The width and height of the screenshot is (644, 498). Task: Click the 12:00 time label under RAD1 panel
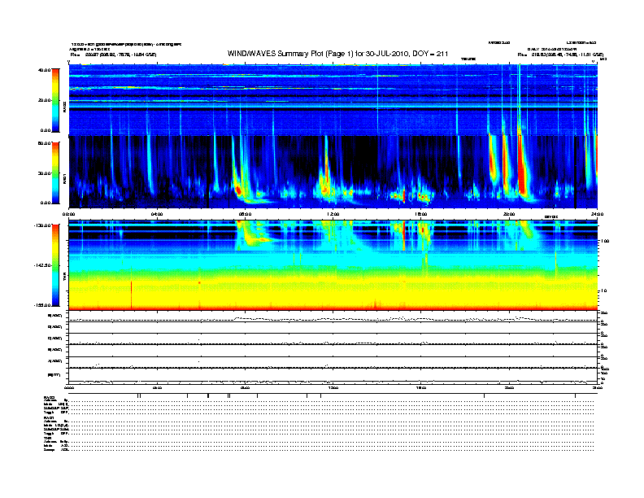click(333, 214)
